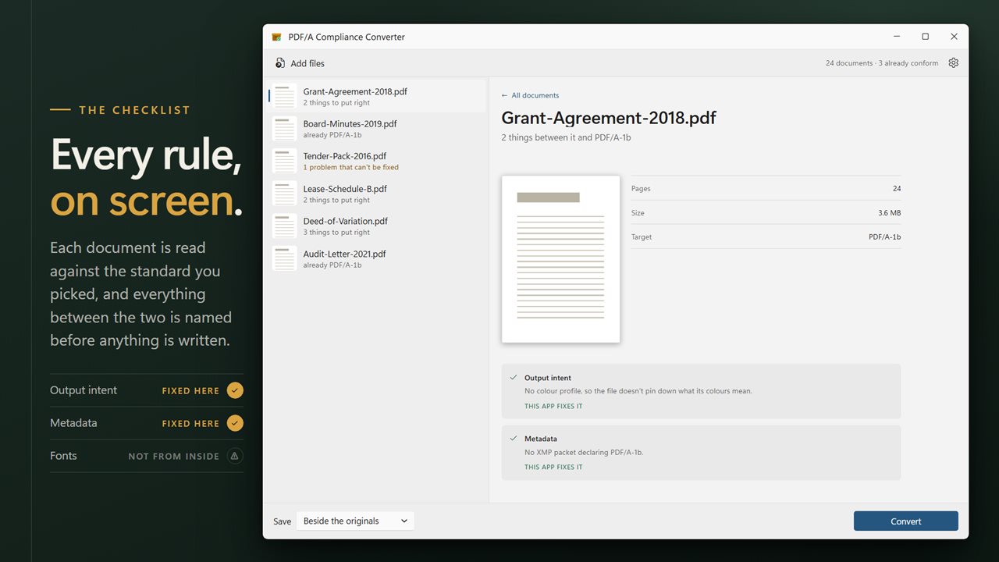
Task: Click the check mark beside Output intent card
Action: pyautogui.click(x=514, y=378)
